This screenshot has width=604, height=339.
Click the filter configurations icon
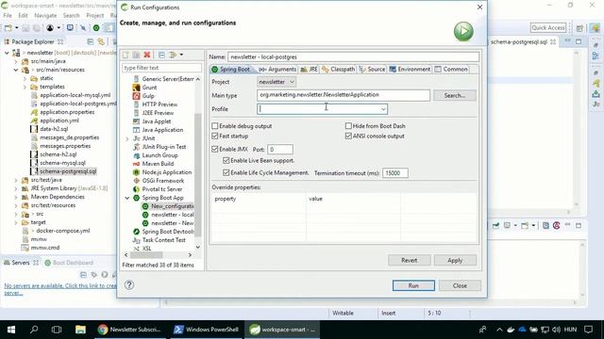173,55
